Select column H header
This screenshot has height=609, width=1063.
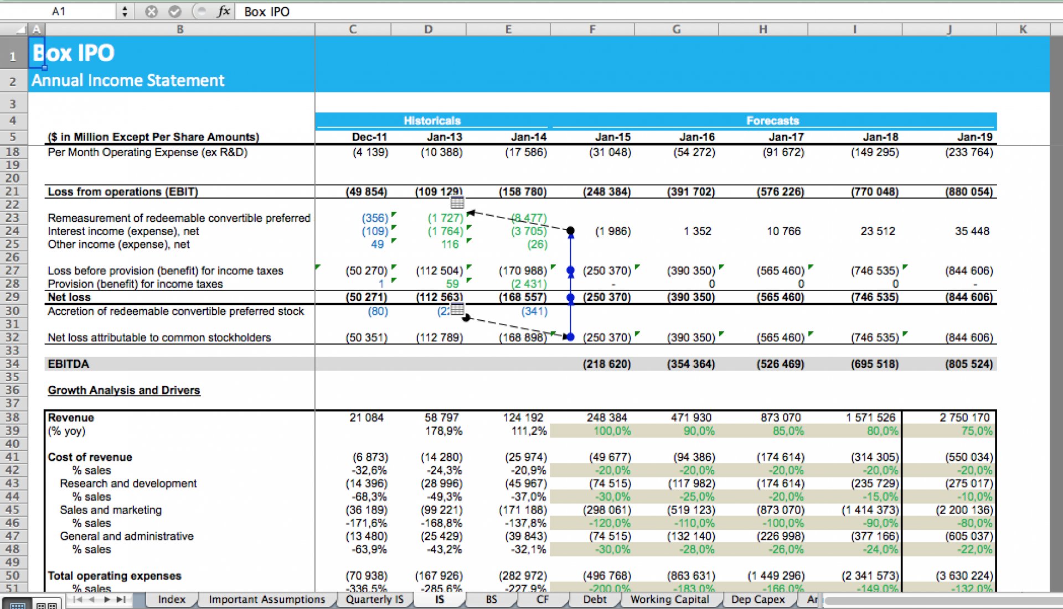pyautogui.click(x=763, y=29)
